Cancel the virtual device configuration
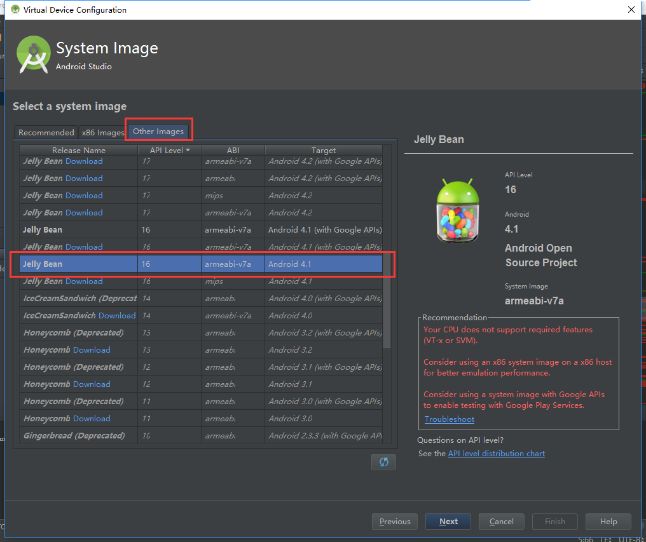This screenshot has width=646, height=542. coord(502,522)
